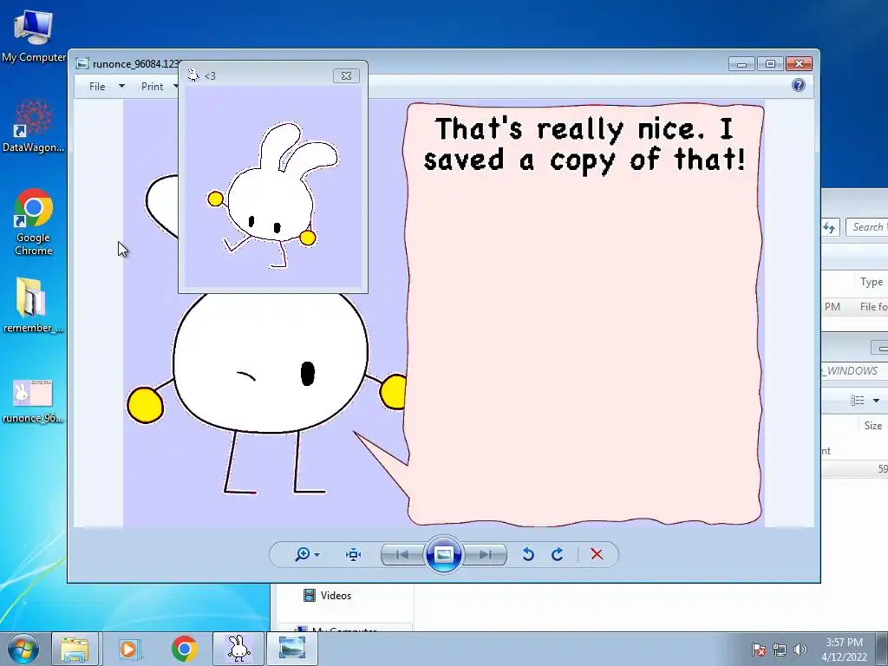The width and height of the screenshot is (888, 666).
Task: Click the Show desktop button on the taskbar
Action: point(882,649)
